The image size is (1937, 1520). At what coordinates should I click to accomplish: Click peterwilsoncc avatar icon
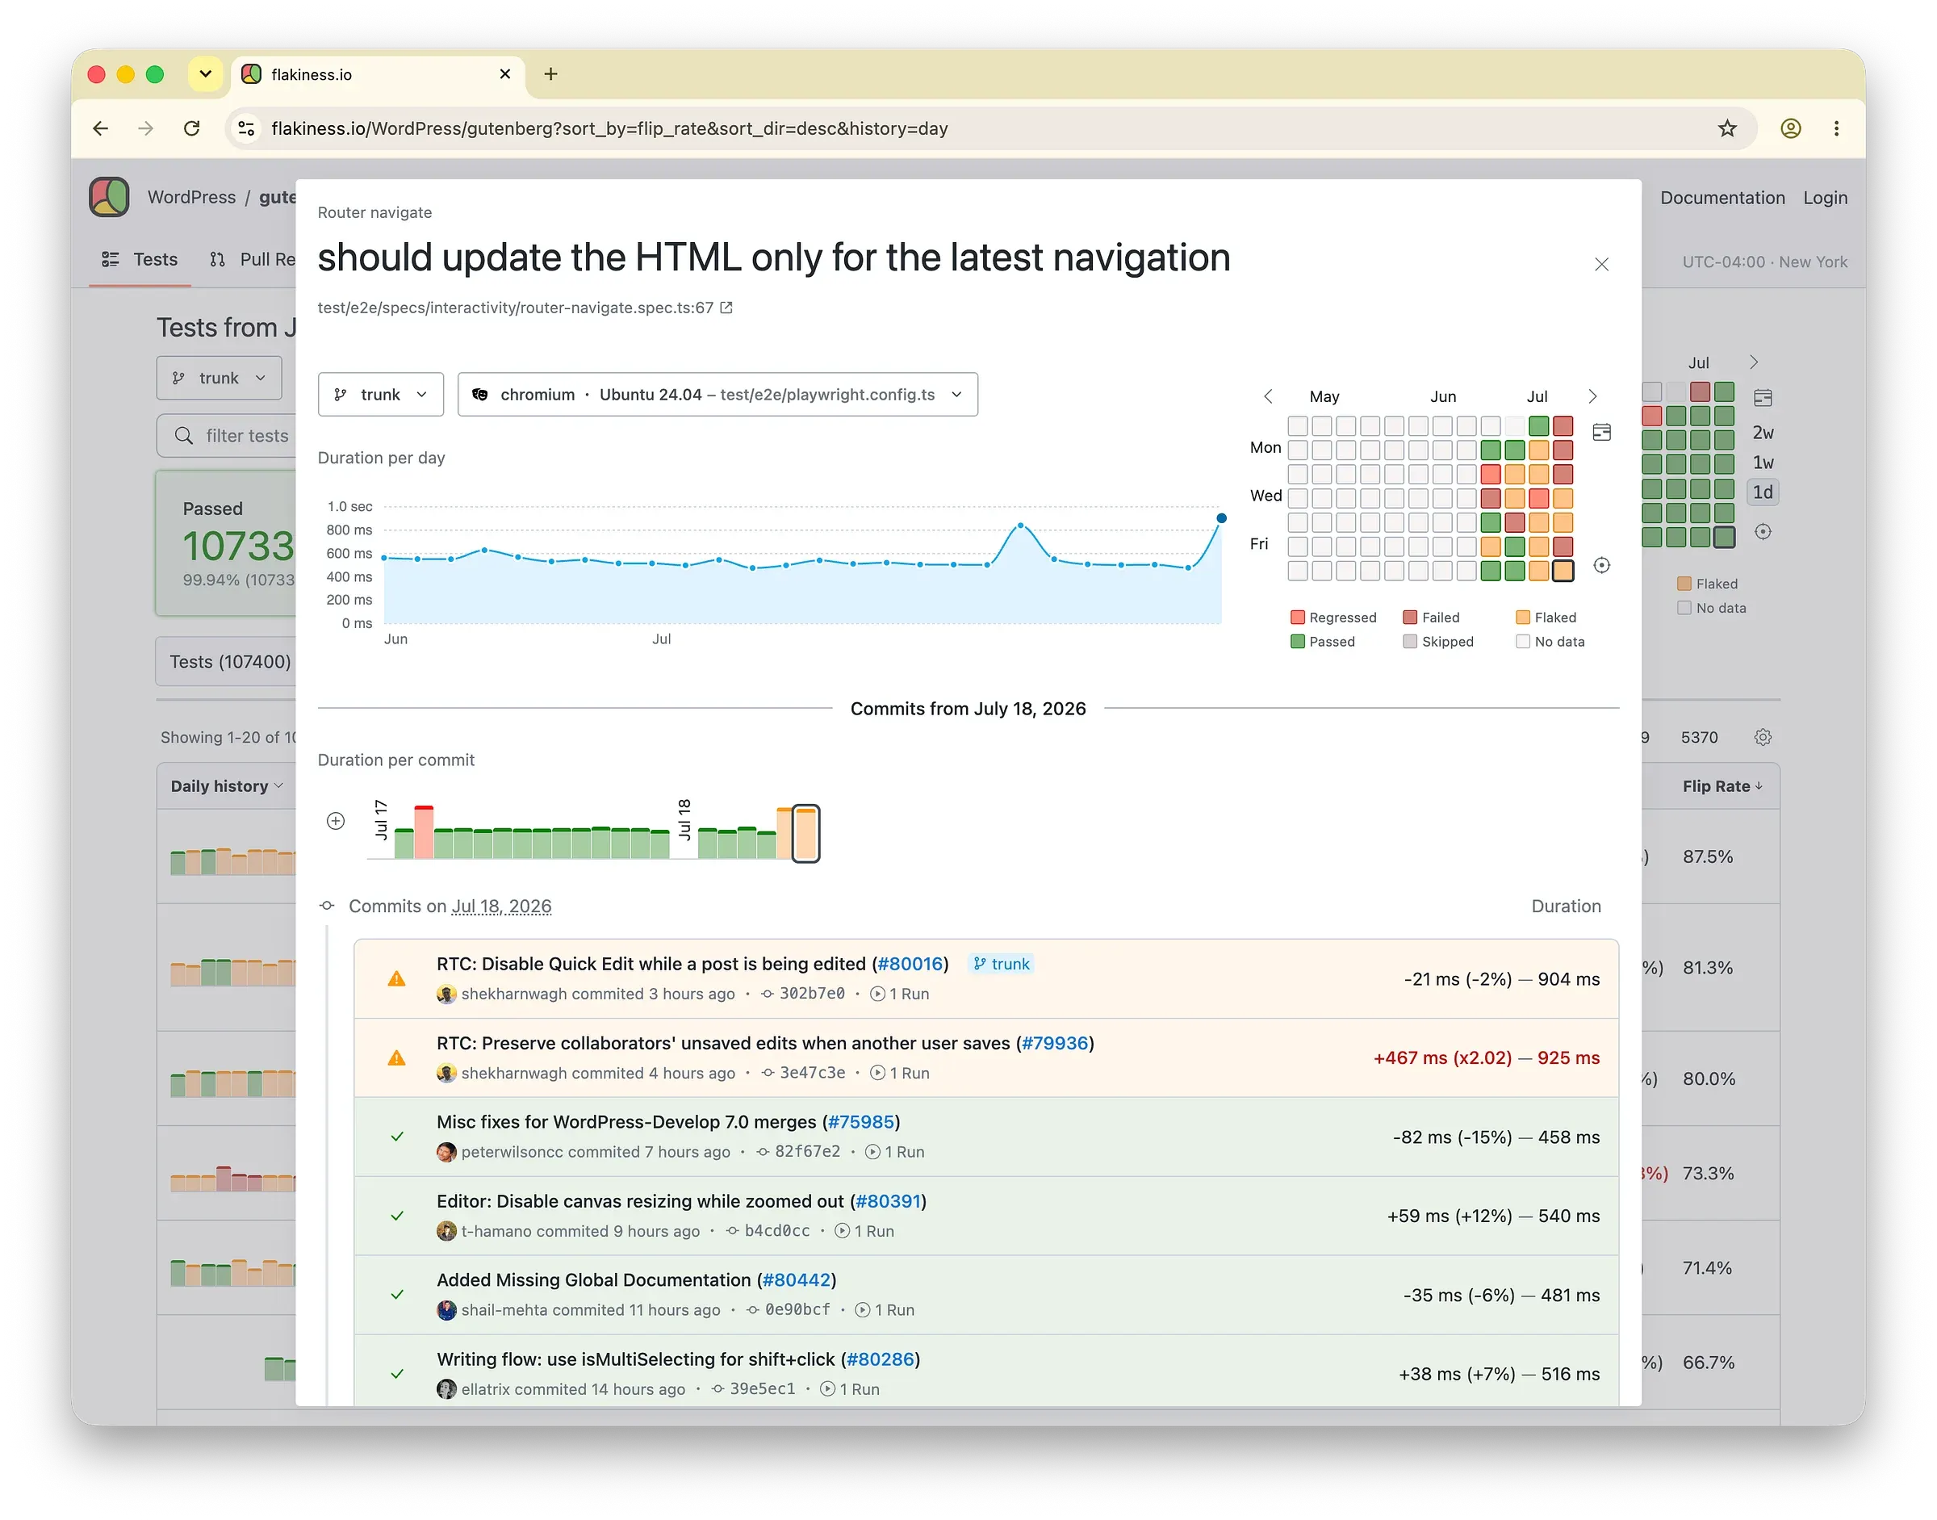[446, 1152]
